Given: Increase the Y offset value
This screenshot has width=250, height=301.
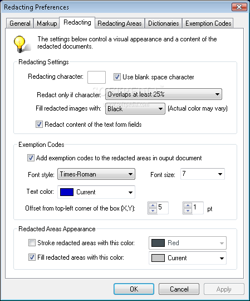Looking at the screenshot, I should pyautogui.click(x=188, y=206).
